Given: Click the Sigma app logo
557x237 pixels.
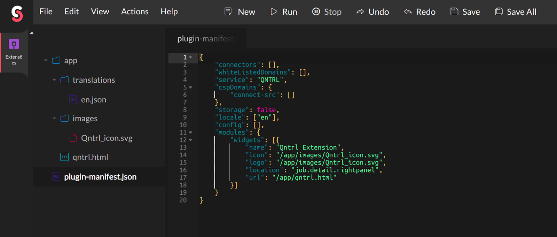Looking at the screenshot, I should [17, 14].
